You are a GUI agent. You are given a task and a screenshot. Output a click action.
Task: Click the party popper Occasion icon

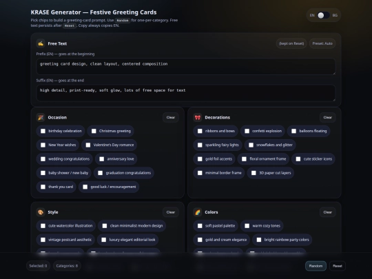pos(41,117)
